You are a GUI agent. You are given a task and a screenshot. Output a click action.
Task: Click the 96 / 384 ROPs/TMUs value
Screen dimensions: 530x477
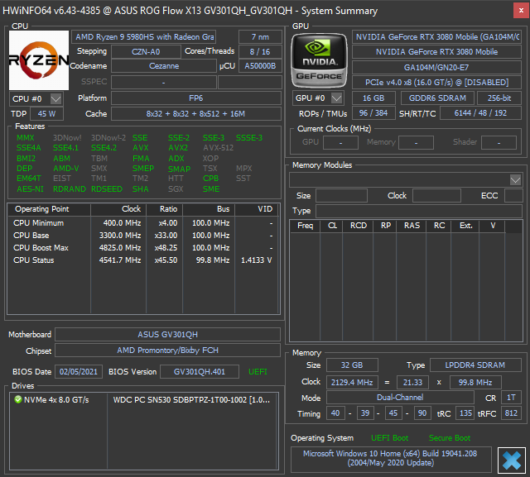coord(373,113)
